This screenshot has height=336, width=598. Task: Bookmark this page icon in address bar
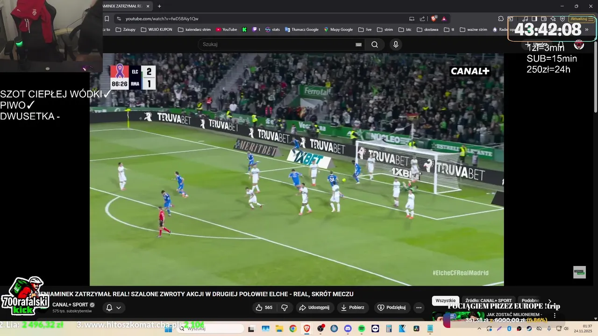pos(107,19)
